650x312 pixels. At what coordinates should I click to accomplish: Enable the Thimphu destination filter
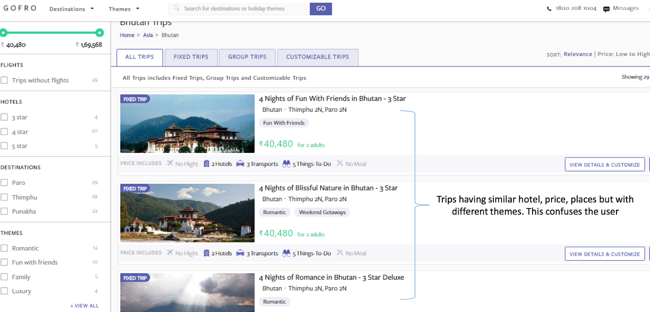(x=5, y=197)
